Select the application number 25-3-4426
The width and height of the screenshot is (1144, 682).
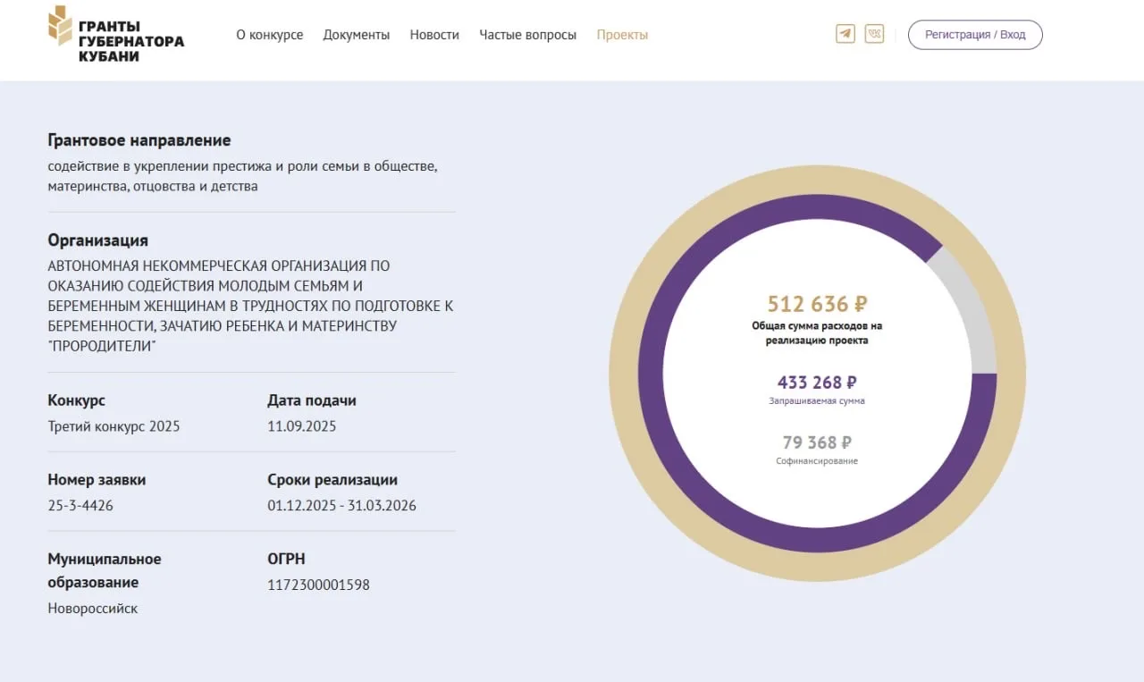[80, 506]
